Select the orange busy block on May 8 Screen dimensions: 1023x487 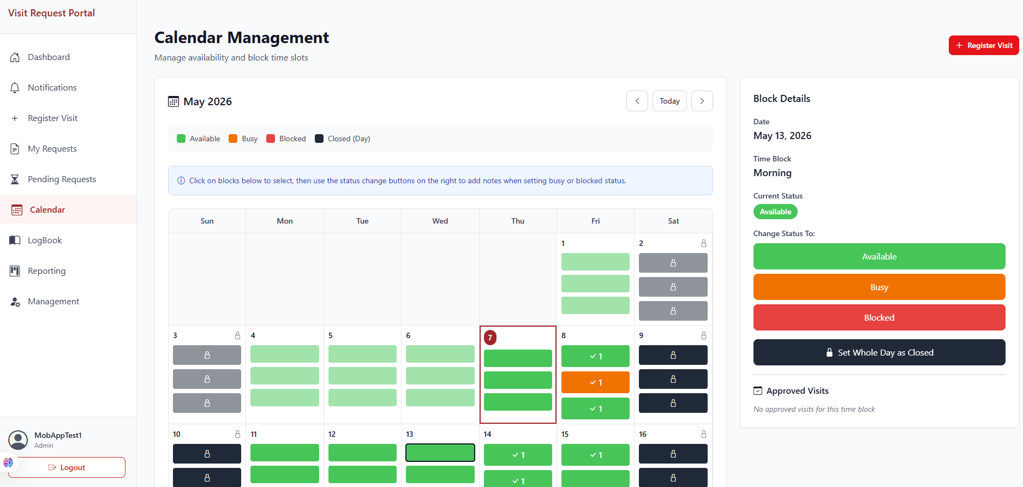(595, 382)
